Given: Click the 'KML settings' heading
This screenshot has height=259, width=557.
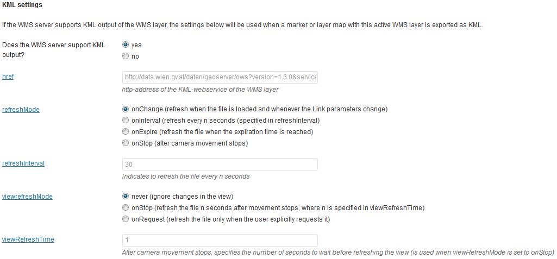Looking at the screenshot, I should pyautogui.click(x=22, y=5).
